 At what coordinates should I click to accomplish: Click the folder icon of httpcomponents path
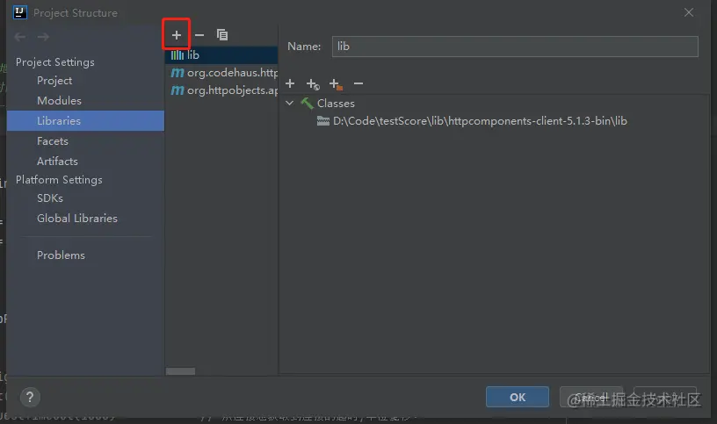[x=323, y=121]
